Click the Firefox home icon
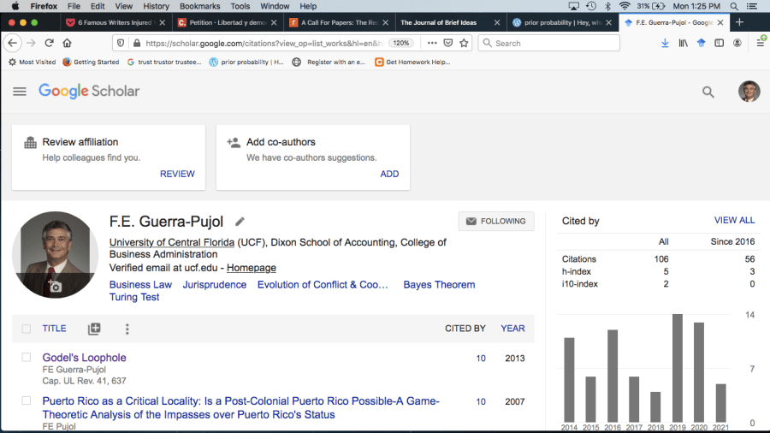This screenshot has height=433, width=770. [x=68, y=43]
